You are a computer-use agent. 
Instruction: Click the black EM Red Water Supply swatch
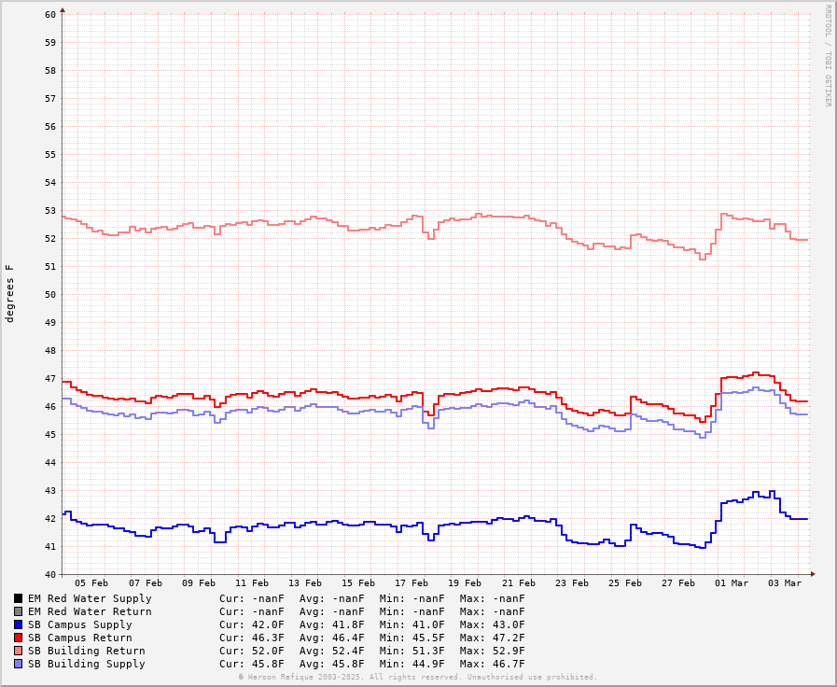coord(18,598)
